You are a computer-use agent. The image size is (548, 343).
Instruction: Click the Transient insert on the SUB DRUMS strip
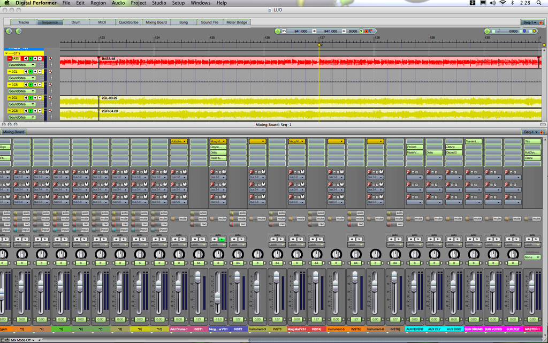click(x=474, y=141)
